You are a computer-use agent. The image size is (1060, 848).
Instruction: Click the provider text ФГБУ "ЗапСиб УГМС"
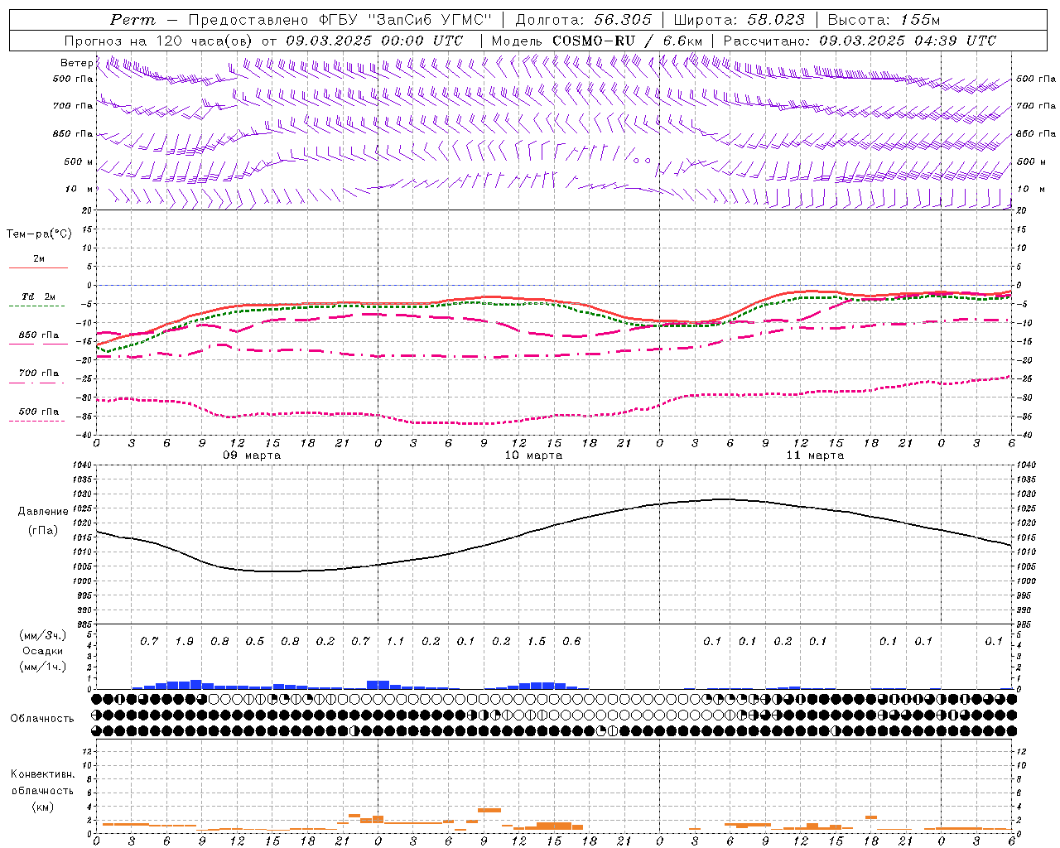tap(405, 20)
